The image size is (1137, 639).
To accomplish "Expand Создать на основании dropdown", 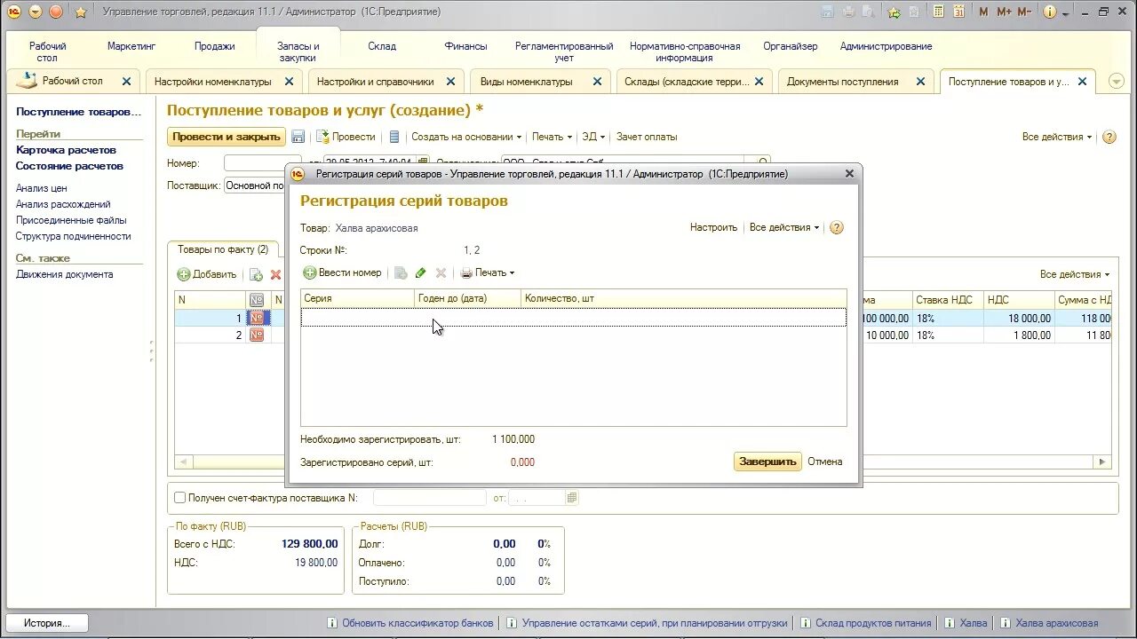I will (466, 137).
